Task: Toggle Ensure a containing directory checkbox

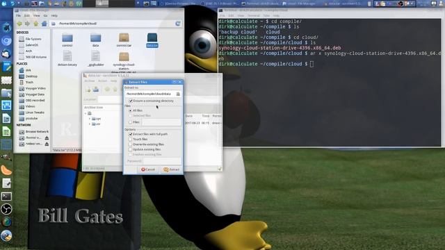Action: click(131, 101)
